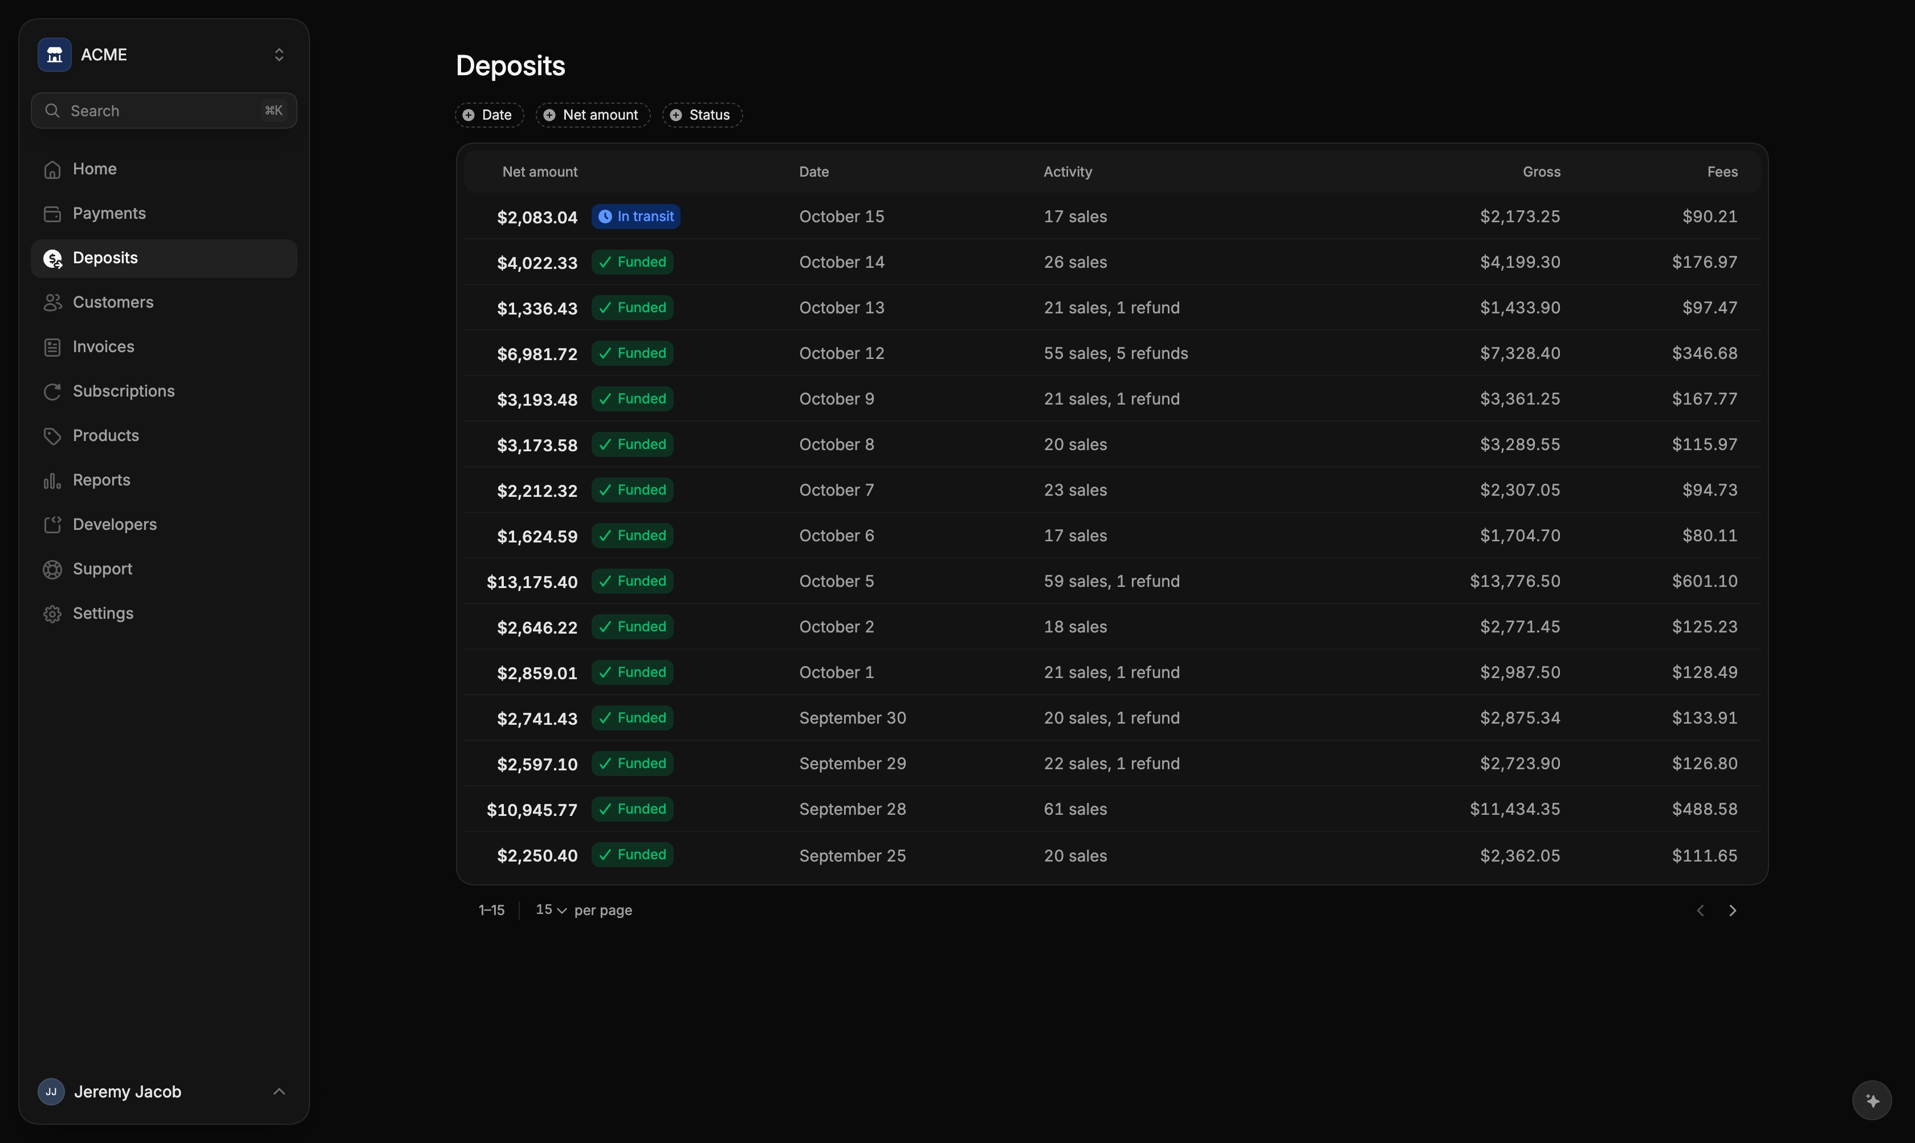This screenshot has height=1143, width=1915.
Task: Select the $2,250.40 net amount
Action: pos(537,856)
